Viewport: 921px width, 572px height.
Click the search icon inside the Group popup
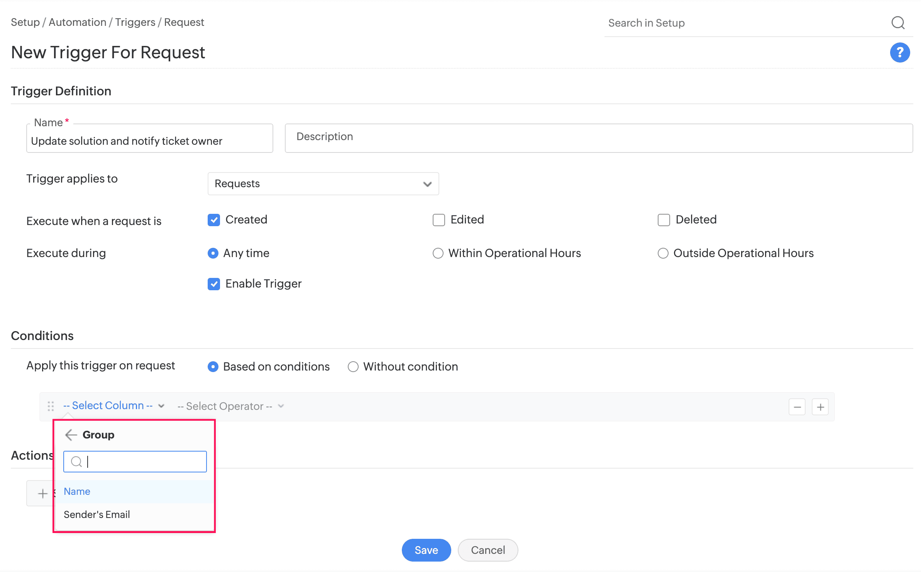pos(76,461)
